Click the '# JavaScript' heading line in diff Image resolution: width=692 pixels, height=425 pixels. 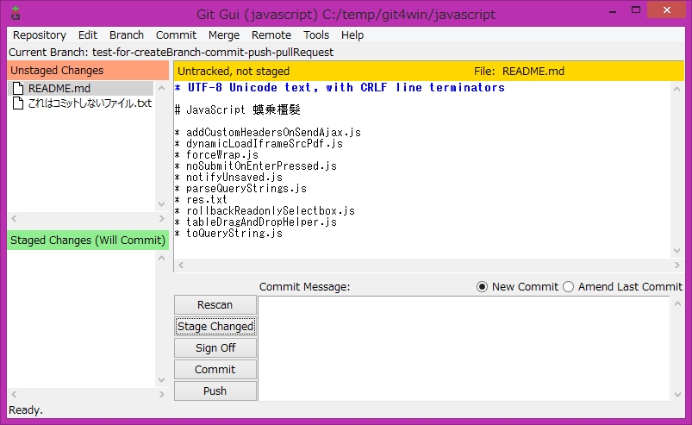point(238,109)
